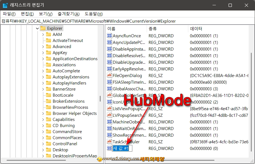Click the ListViewPopupC string value icon
This screenshot has width=255, height=164.
click(109, 109)
